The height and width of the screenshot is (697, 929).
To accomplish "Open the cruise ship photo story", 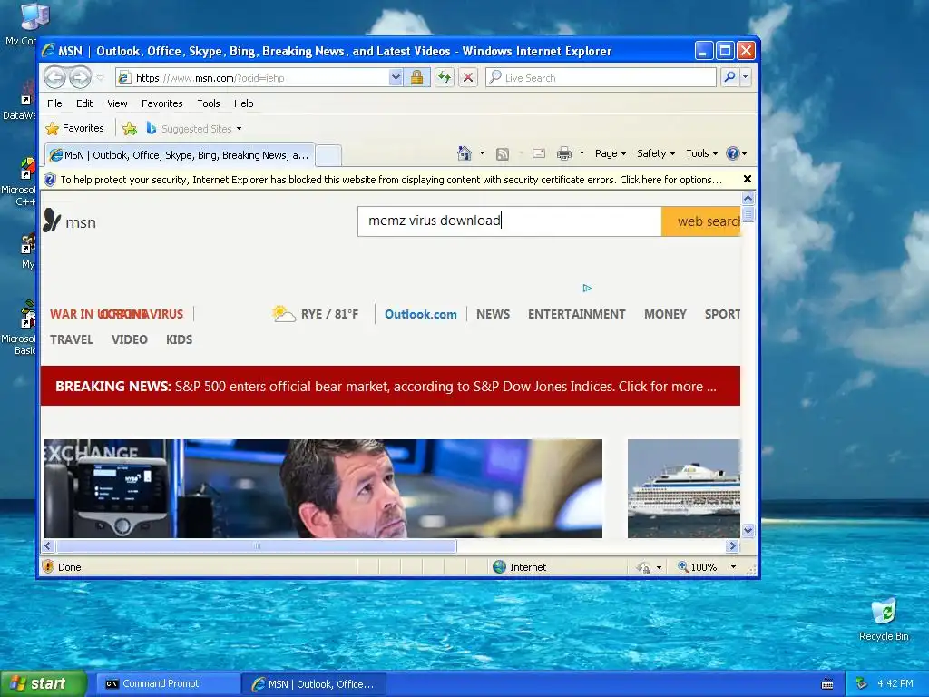I will pyautogui.click(x=684, y=488).
